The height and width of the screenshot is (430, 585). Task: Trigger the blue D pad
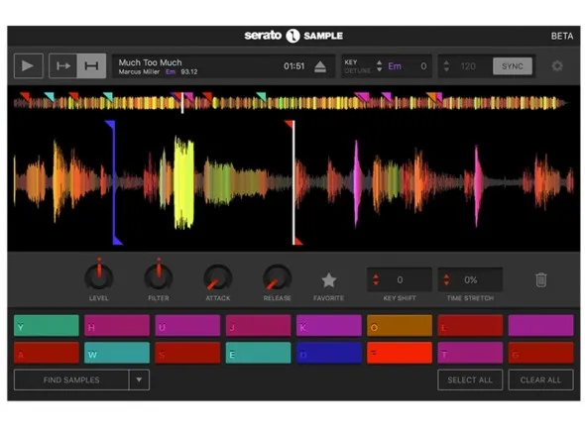328,353
